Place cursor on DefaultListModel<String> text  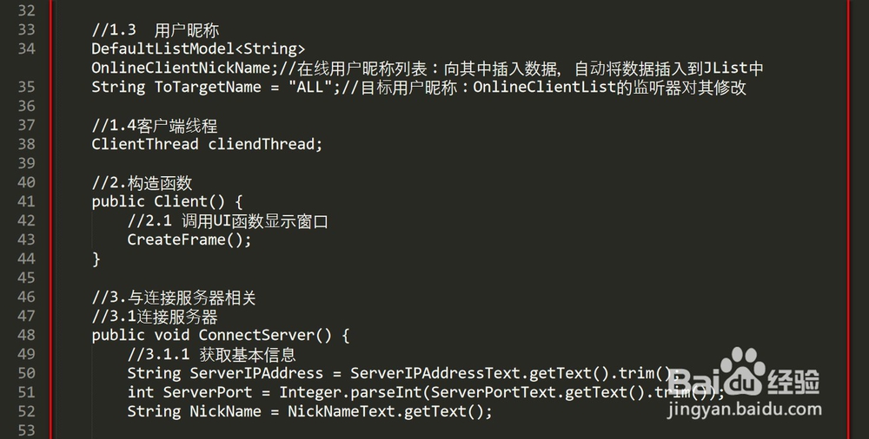click(198, 49)
